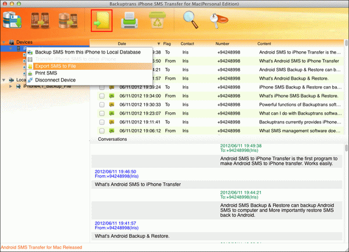Click the green message icon in the 19:06:12 row
The height and width of the screenshot is (252, 349).
point(112,131)
